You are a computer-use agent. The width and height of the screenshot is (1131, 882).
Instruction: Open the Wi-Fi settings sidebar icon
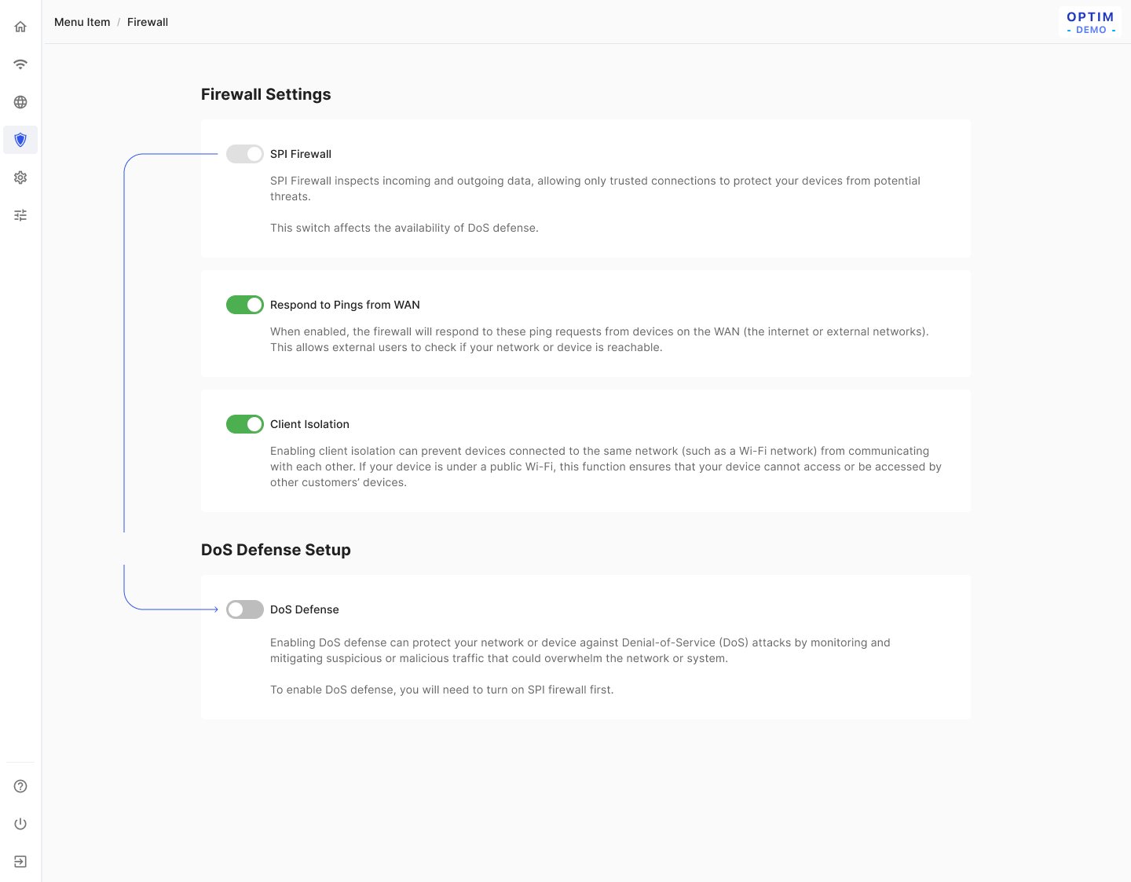click(20, 64)
